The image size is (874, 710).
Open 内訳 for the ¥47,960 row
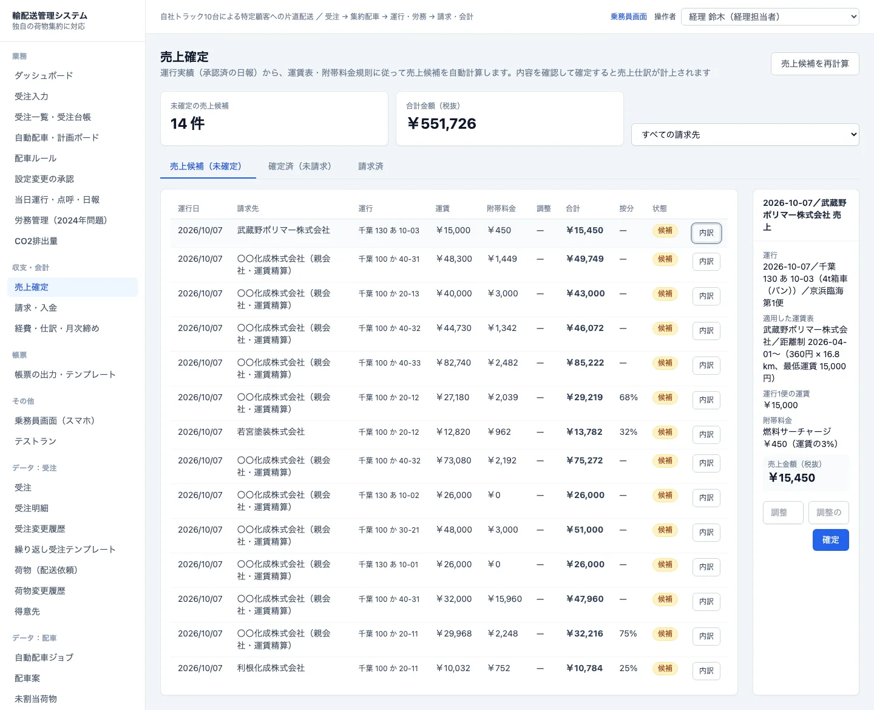tap(706, 602)
